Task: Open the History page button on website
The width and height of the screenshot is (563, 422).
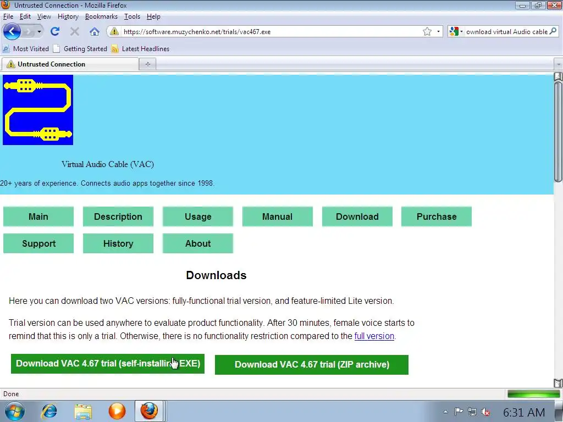Action: pyautogui.click(x=118, y=243)
